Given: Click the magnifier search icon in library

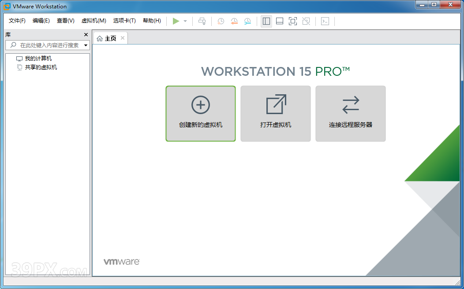Looking at the screenshot, I should 13,45.
